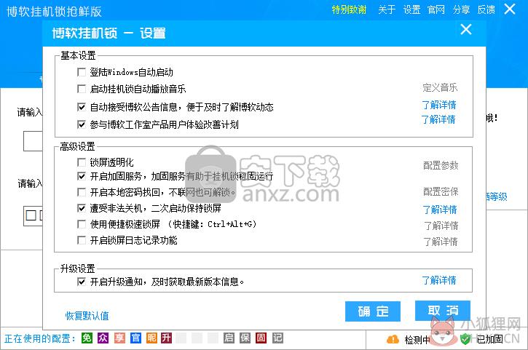Click the 确定 button
The height and width of the screenshot is (350, 528).
click(373, 311)
